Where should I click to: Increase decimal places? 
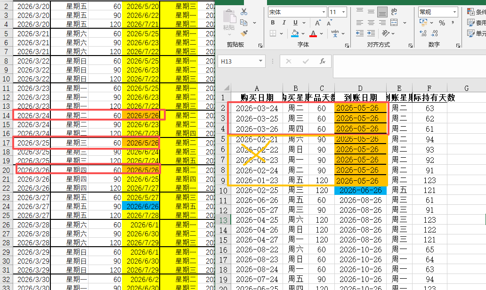click(x=423, y=33)
